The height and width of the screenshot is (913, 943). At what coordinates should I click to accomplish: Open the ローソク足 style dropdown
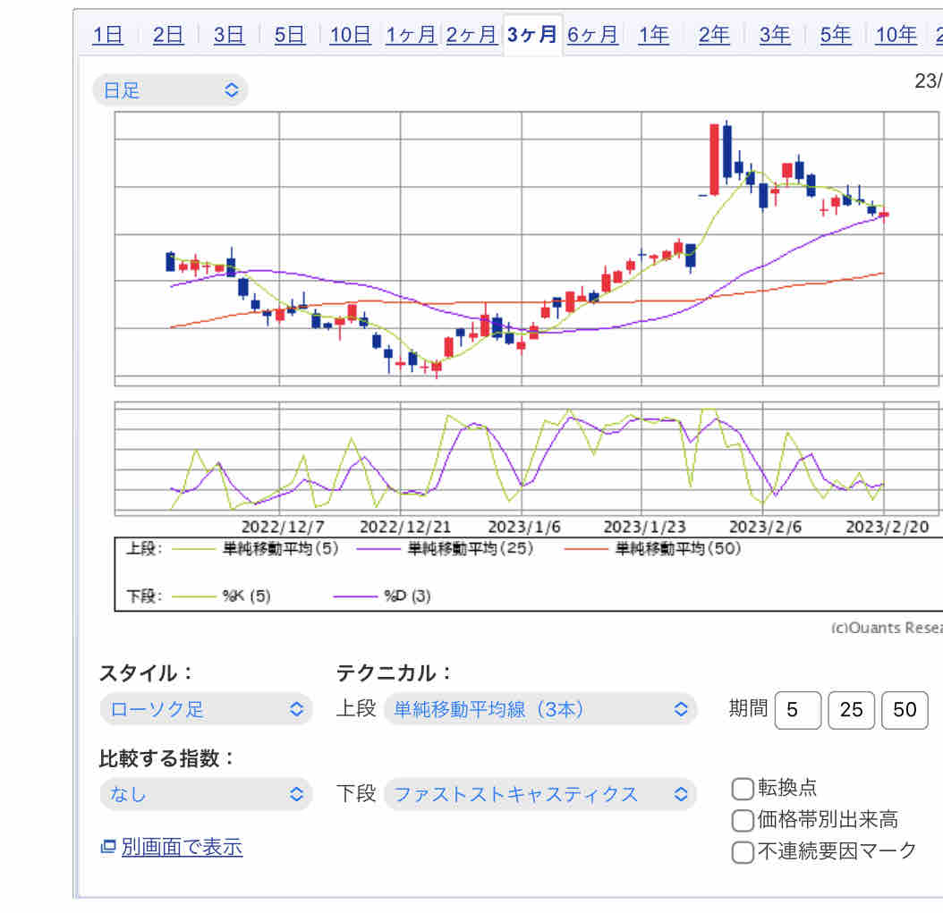tap(206, 708)
